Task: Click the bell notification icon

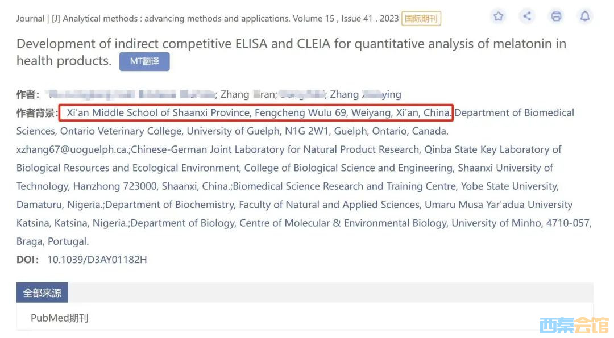Action: (585, 16)
